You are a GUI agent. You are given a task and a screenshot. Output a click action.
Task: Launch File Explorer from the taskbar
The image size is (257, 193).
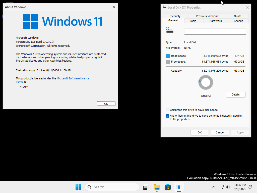157,187
